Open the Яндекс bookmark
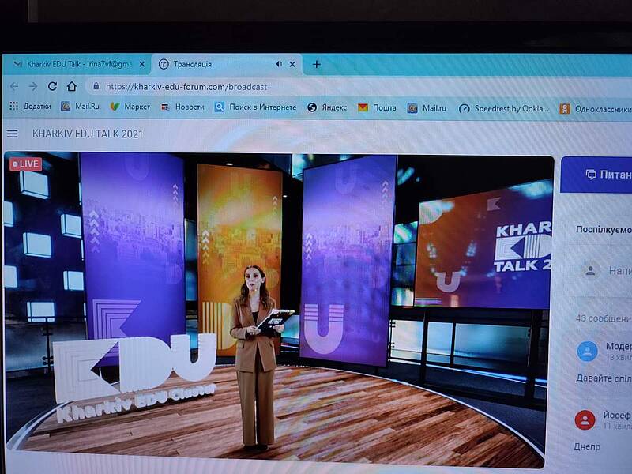The height and width of the screenshot is (474, 632). (327, 107)
